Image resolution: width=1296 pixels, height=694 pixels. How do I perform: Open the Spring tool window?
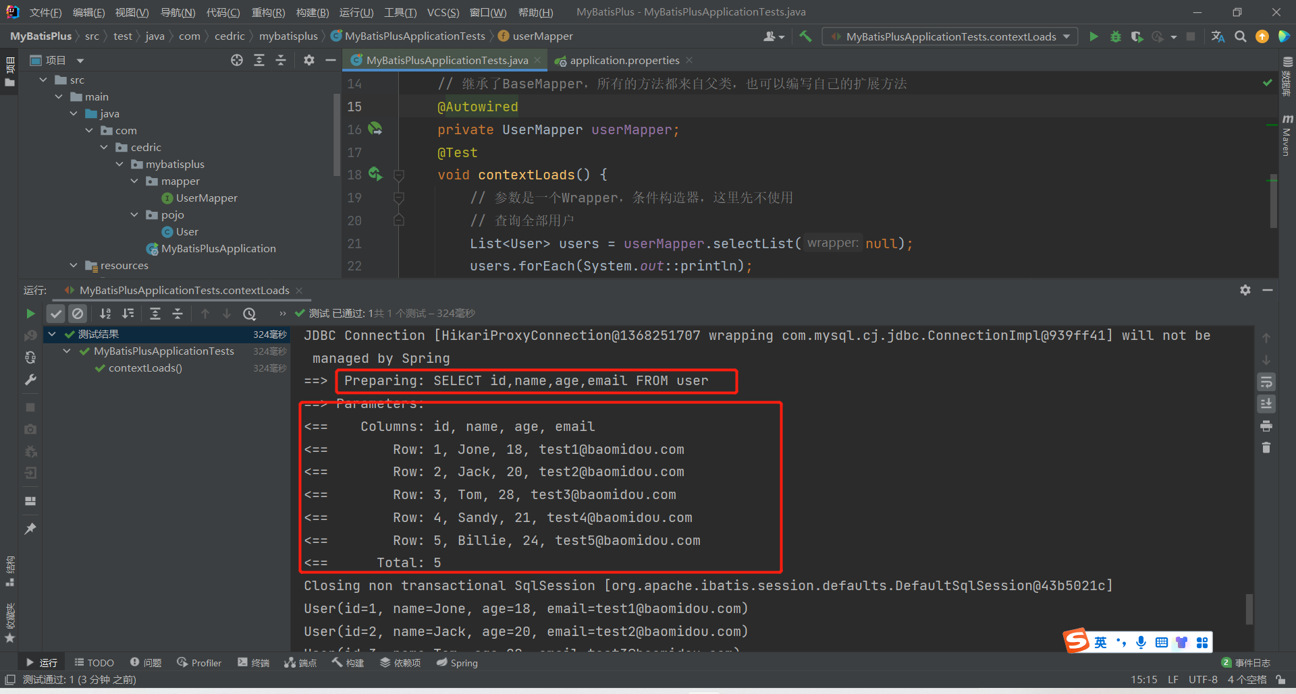click(457, 662)
